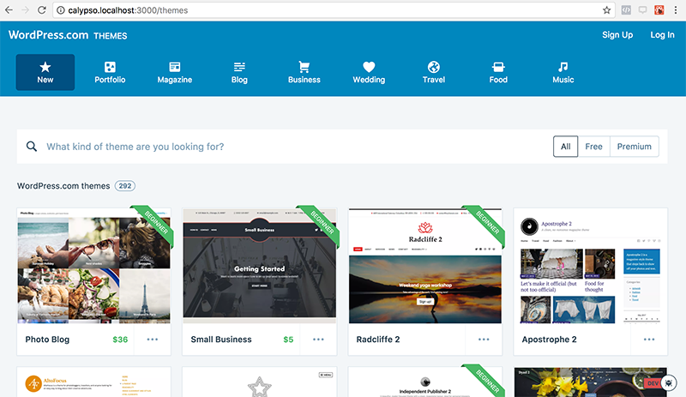Open more options for Radcliffe 2
The width and height of the screenshot is (686, 397).
[x=484, y=340]
